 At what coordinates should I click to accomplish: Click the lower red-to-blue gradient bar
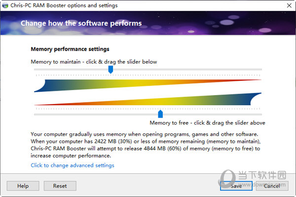148,99
